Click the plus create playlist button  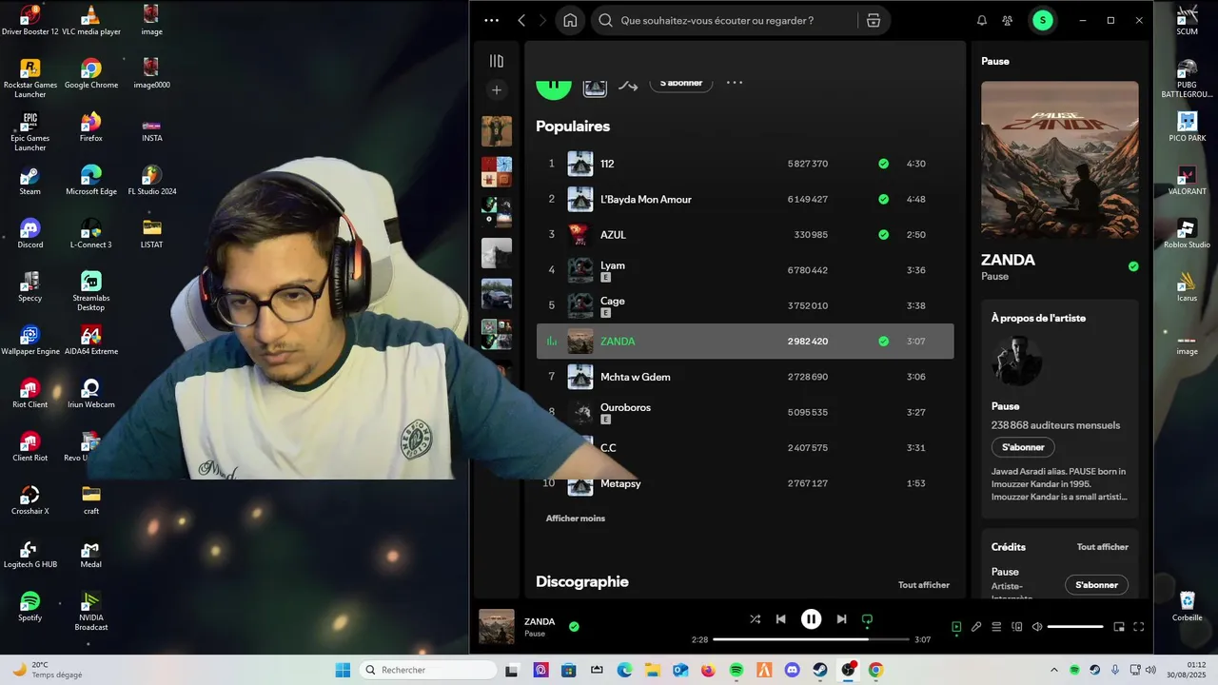pyautogui.click(x=497, y=90)
